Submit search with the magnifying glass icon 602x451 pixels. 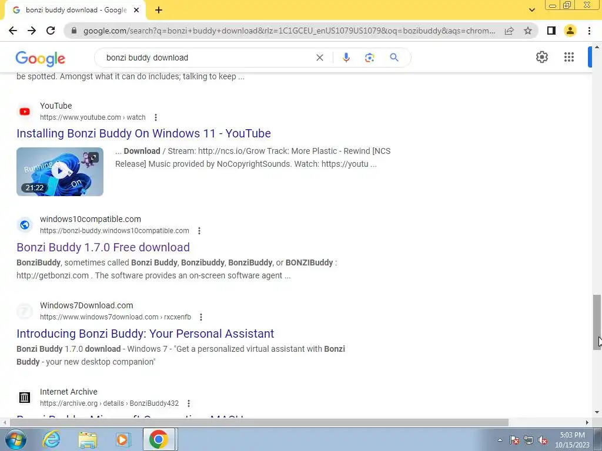tap(394, 58)
